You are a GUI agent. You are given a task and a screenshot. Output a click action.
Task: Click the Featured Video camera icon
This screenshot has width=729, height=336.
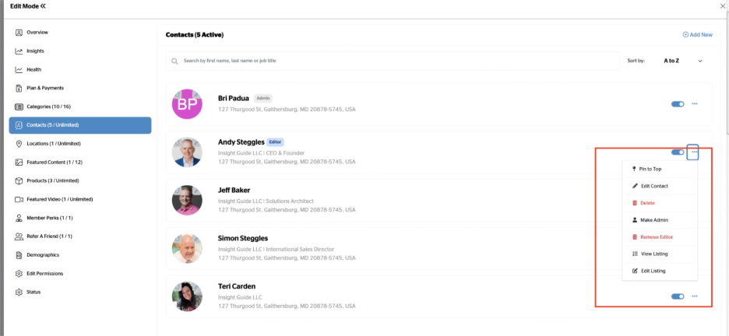19,199
